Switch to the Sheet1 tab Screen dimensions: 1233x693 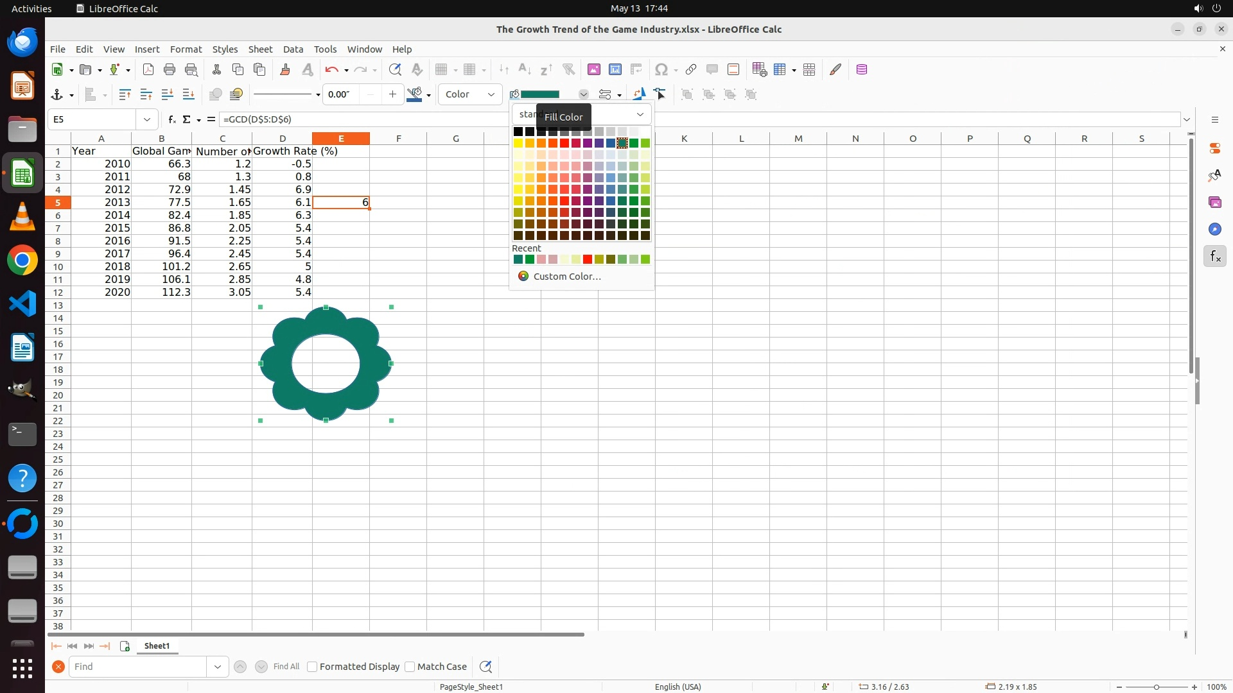click(x=157, y=646)
